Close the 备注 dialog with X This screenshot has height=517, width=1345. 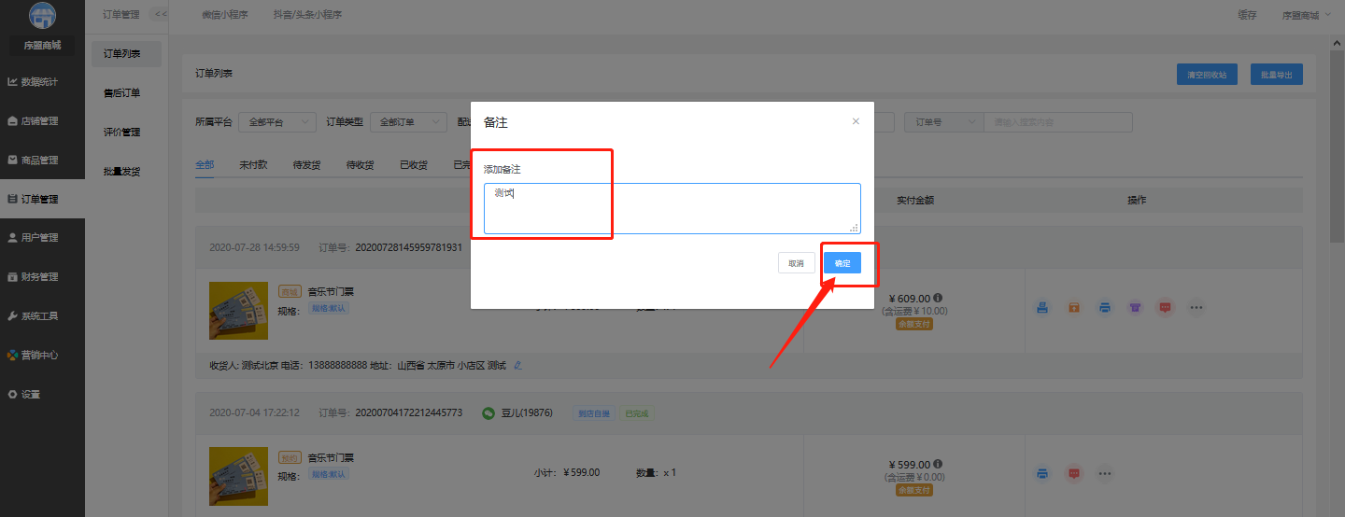tap(856, 121)
